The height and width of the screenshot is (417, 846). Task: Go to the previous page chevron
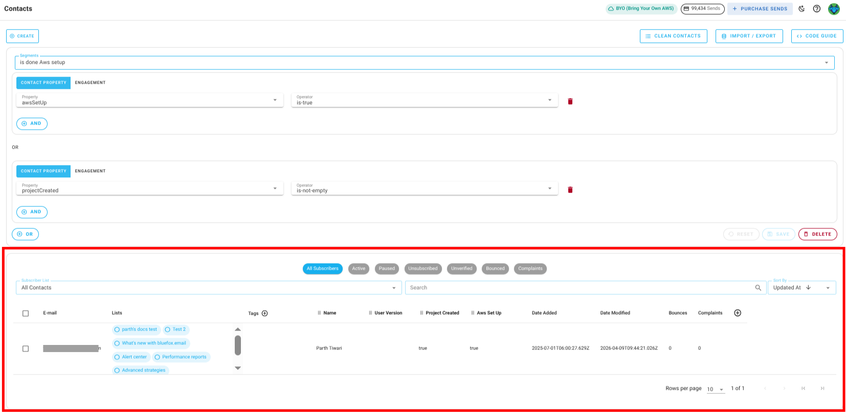coord(765,388)
